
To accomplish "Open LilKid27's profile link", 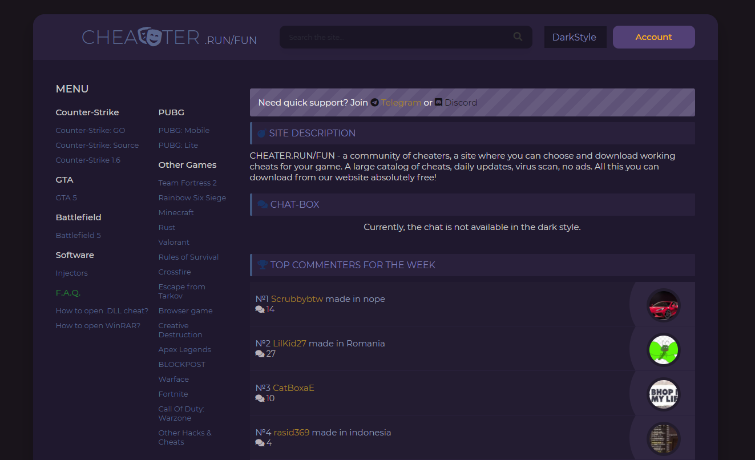I will [290, 344].
